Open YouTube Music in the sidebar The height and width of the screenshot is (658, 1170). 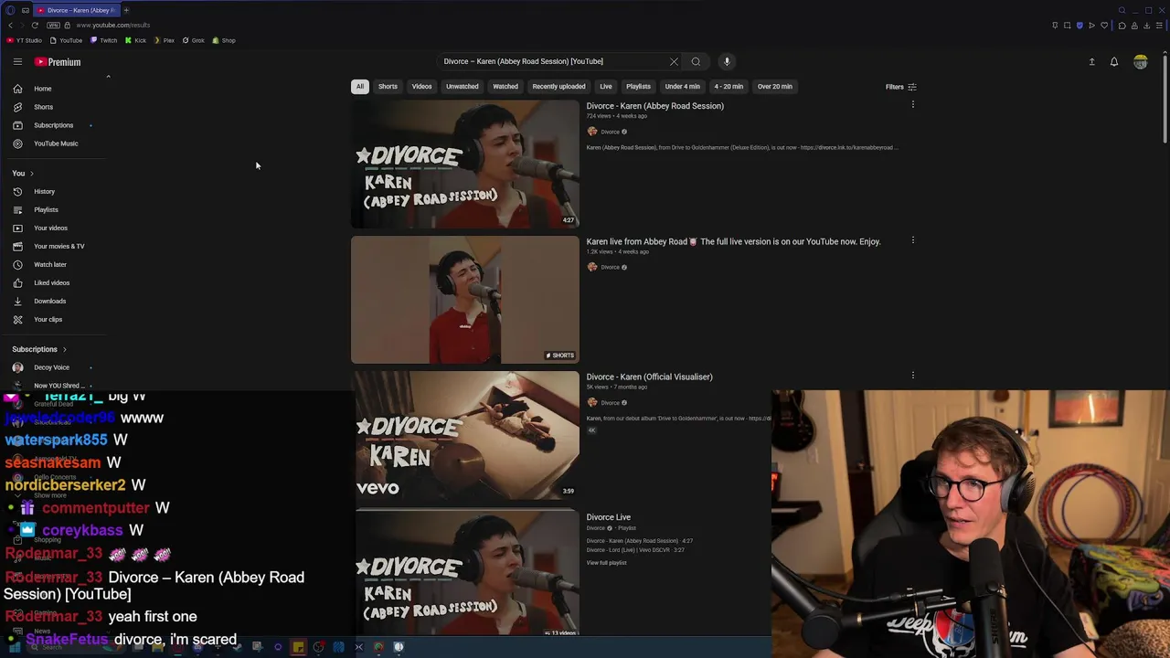coord(57,143)
